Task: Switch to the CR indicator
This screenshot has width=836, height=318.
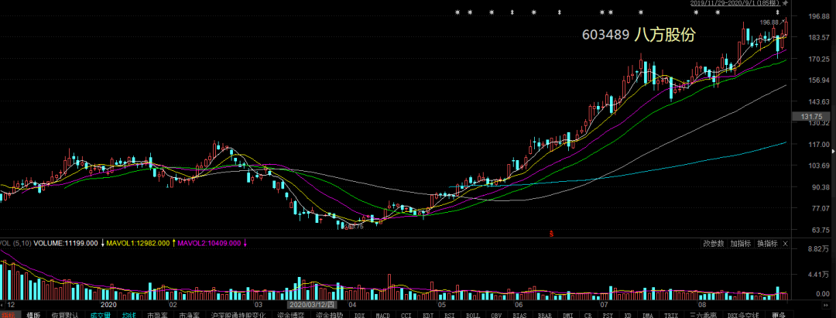Action: [x=588, y=315]
